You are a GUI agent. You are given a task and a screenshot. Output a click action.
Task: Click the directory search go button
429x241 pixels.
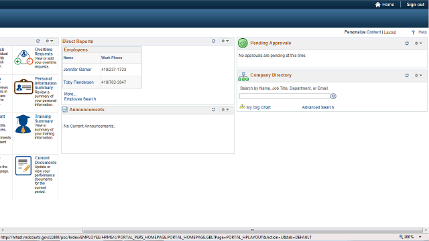334,96
